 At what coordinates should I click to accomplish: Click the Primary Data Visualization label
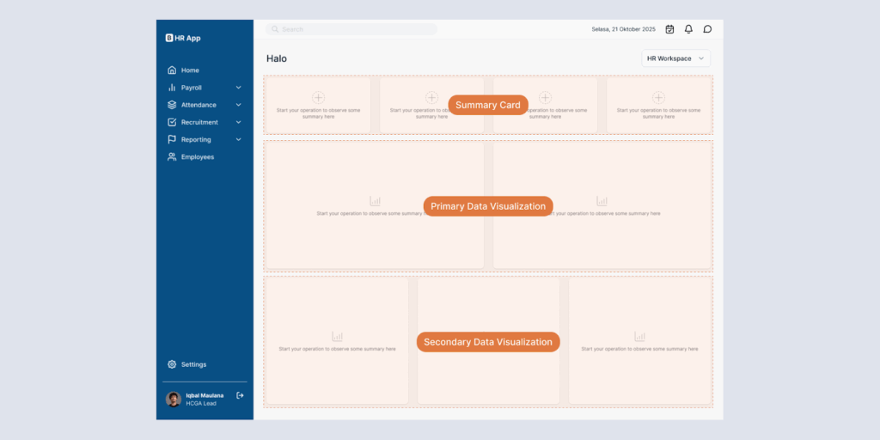487,206
